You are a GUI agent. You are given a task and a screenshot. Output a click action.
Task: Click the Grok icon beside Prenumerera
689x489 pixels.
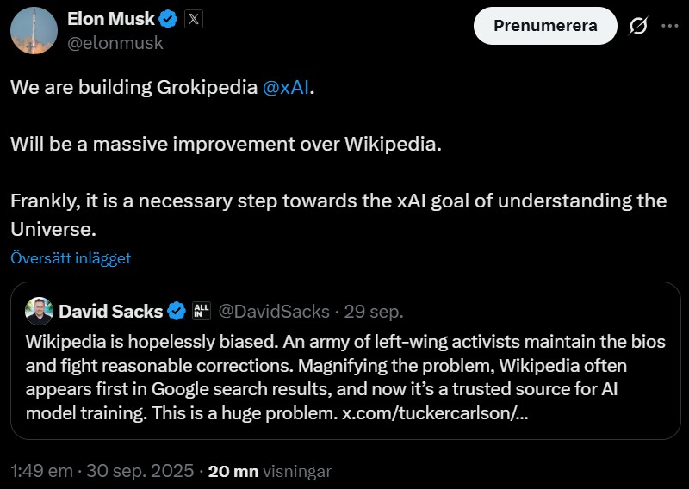point(638,26)
